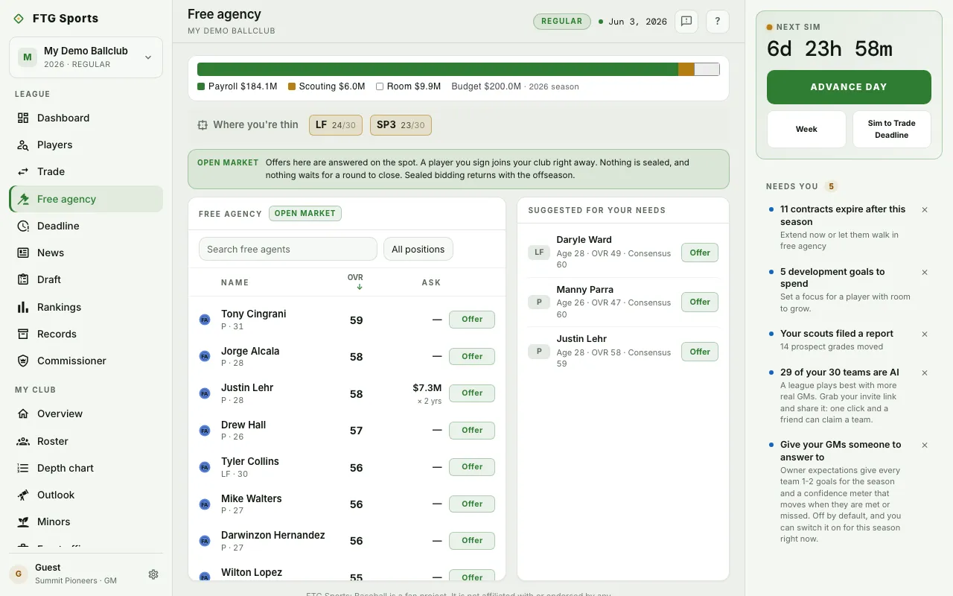This screenshot has width=953, height=596.
Task: Click Sim to Trade Deadline button
Action: point(891,129)
